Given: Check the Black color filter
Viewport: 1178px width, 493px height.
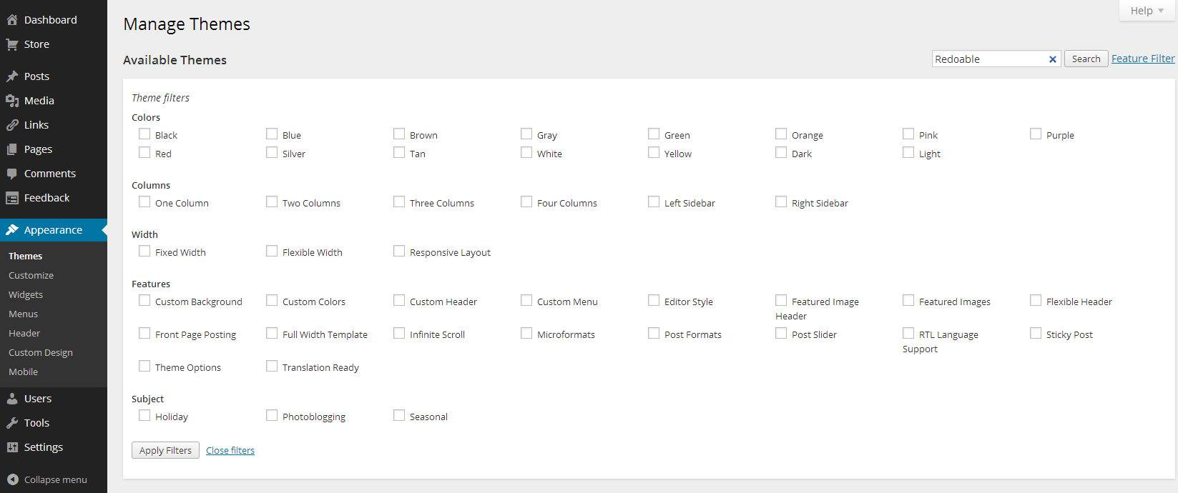Looking at the screenshot, I should pos(144,134).
